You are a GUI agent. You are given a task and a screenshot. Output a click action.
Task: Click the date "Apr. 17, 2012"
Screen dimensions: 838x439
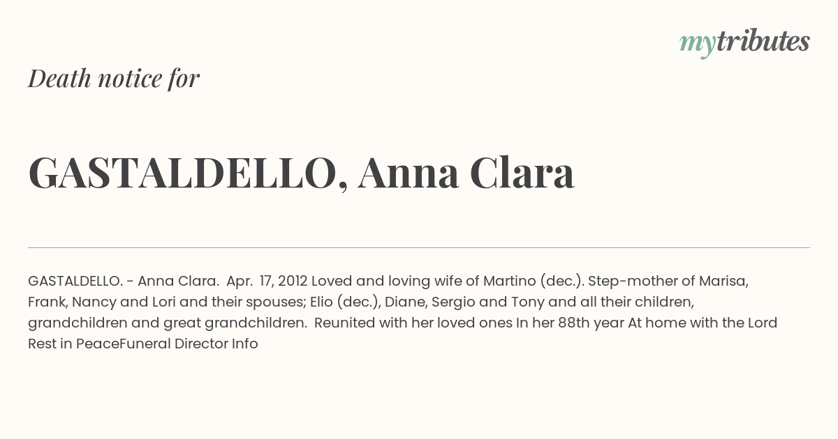tap(267, 281)
